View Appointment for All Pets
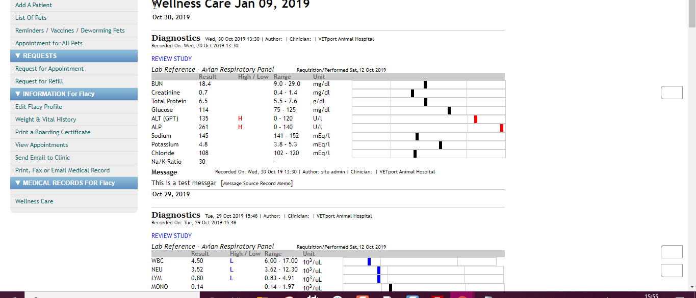The image size is (696, 298). pyautogui.click(x=49, y=43)
